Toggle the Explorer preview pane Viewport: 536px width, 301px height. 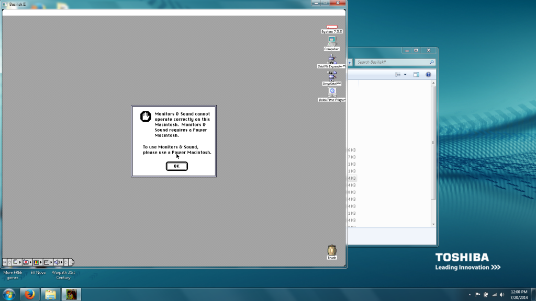click(x=416, y=74)
